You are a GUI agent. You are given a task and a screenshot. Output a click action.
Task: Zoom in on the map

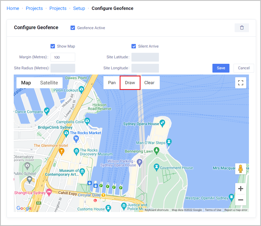point(241,189)
